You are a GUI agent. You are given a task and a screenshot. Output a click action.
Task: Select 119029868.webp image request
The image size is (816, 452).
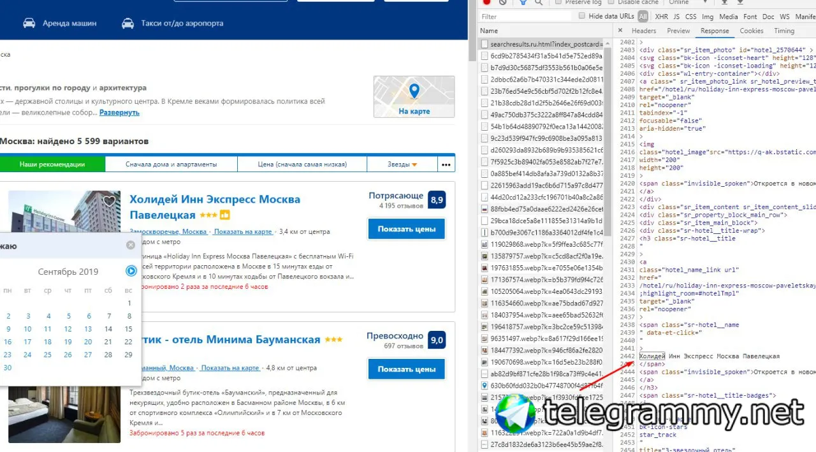click(541, 244)
